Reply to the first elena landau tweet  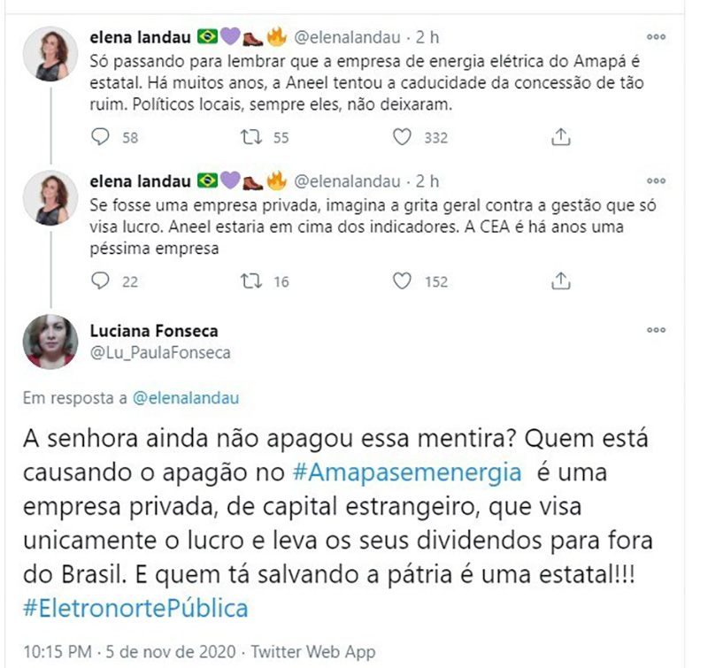(100, 137)
